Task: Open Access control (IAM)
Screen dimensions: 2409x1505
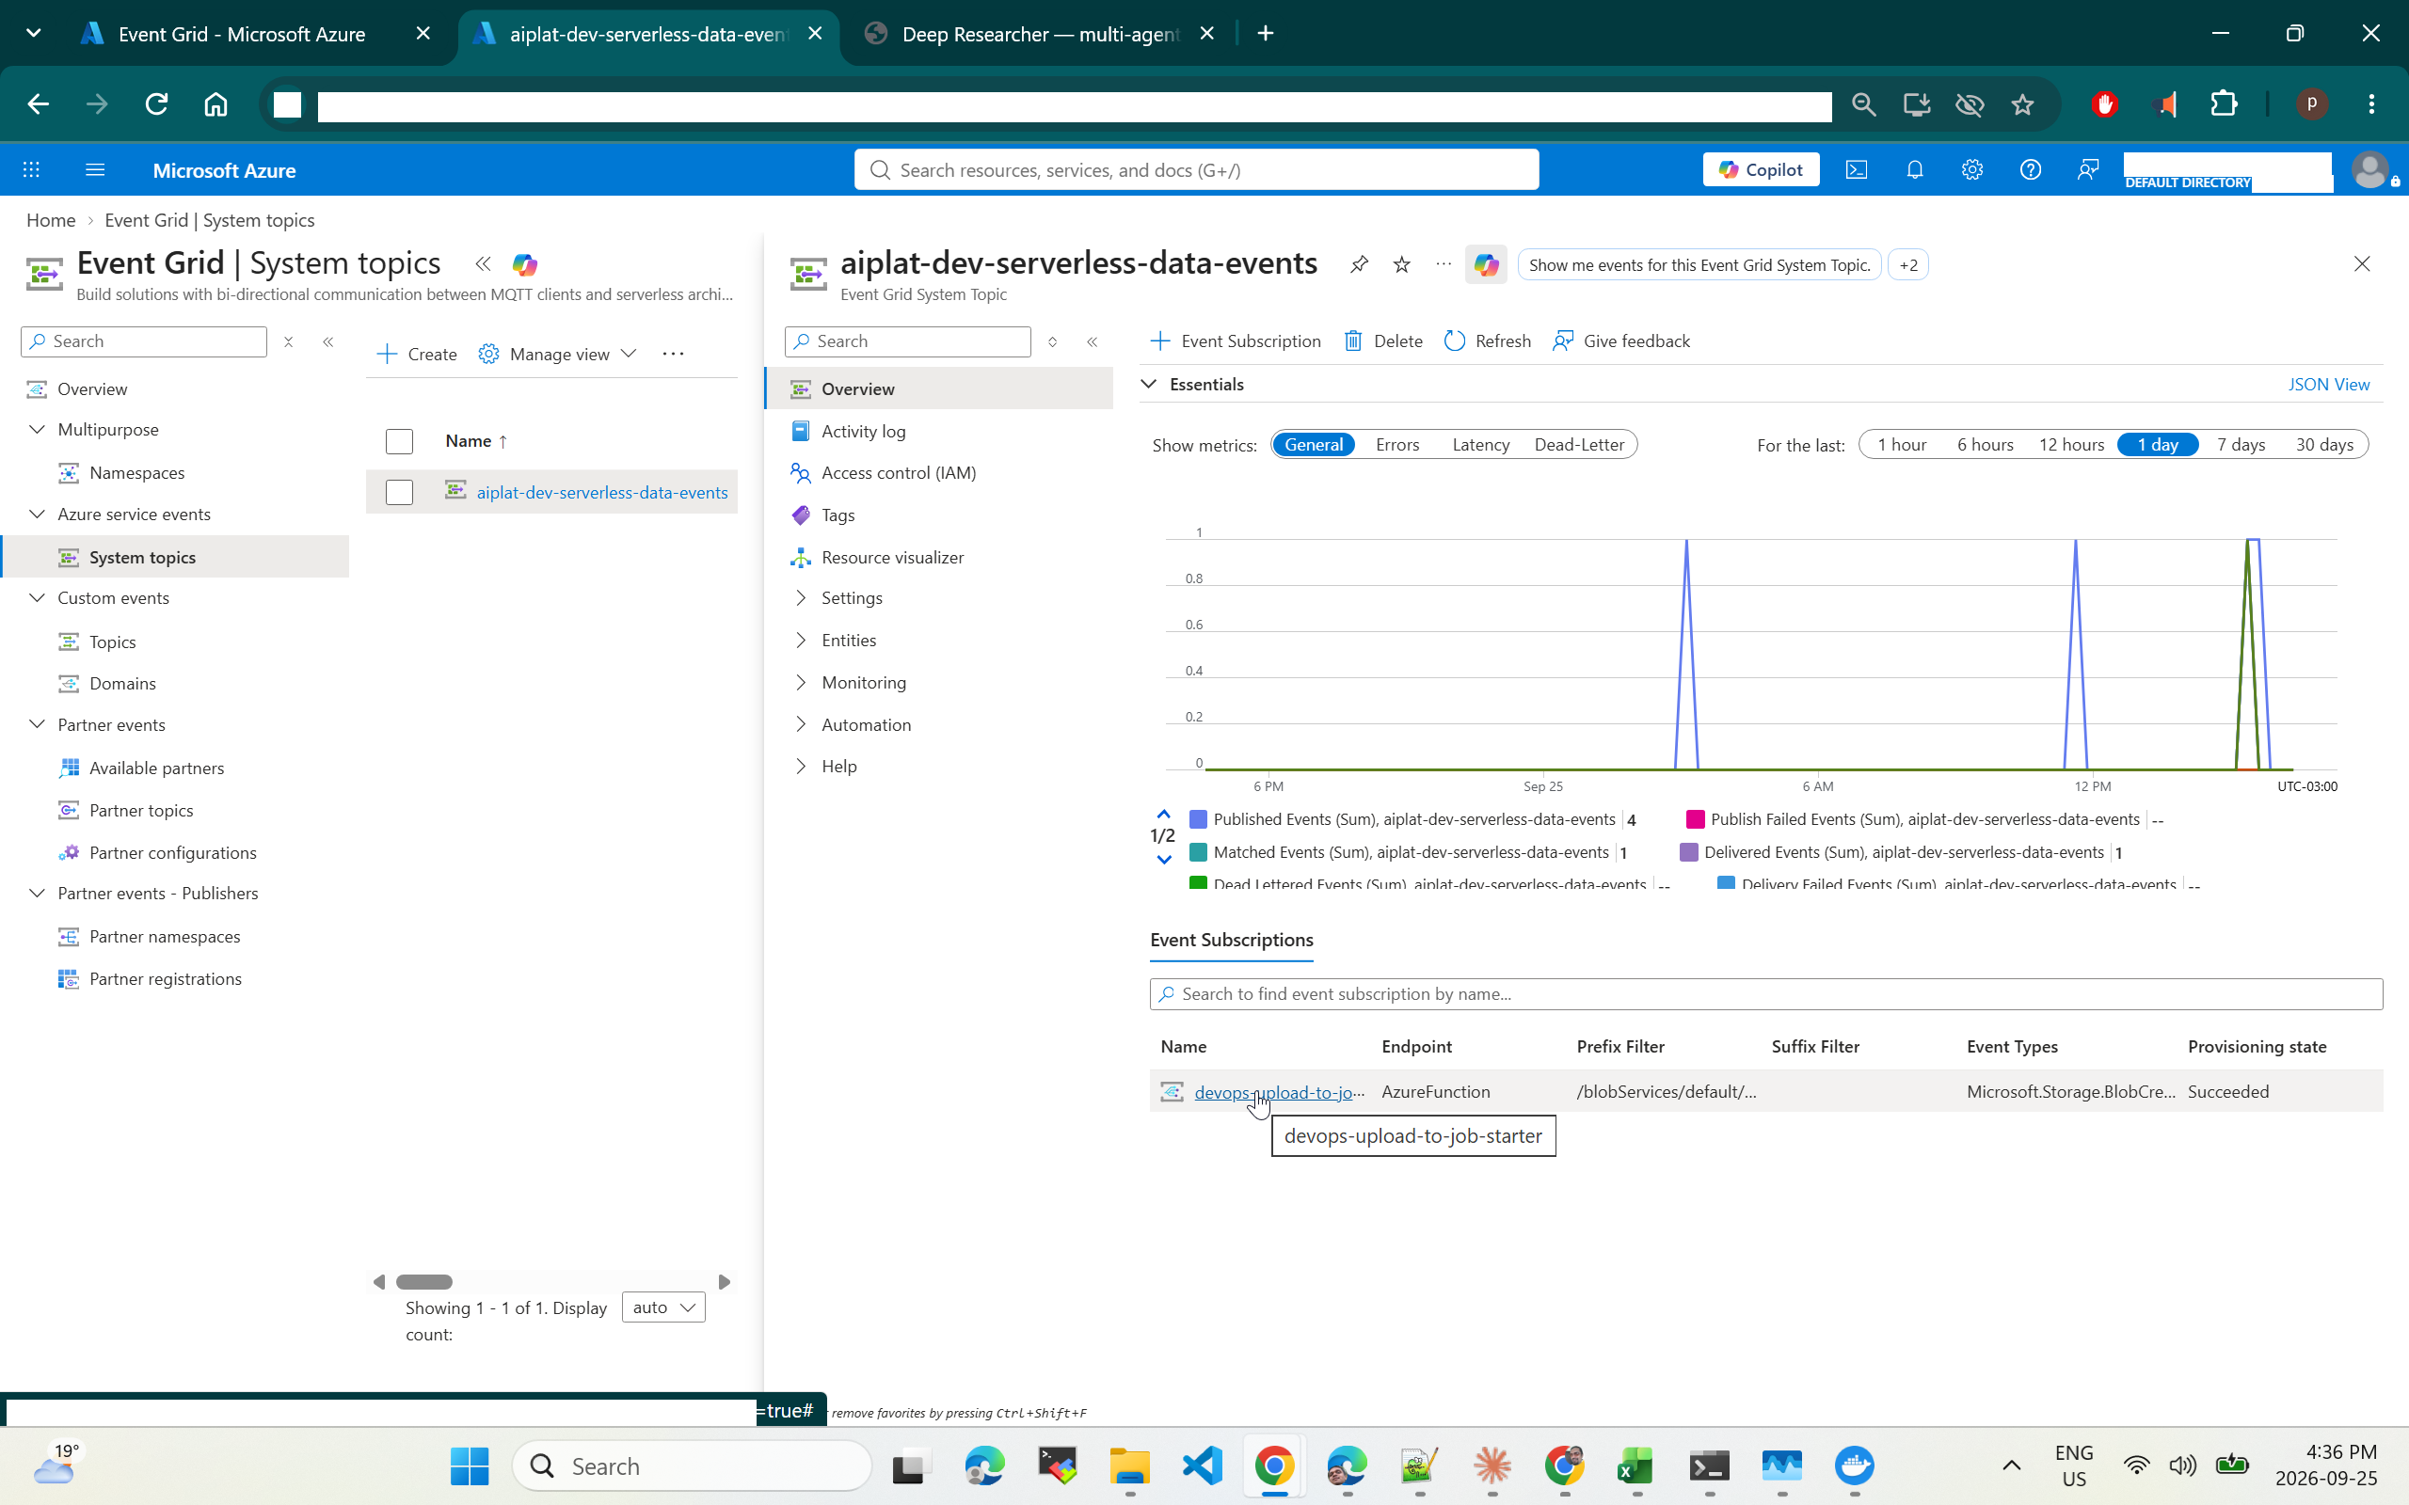Action: 898,473
